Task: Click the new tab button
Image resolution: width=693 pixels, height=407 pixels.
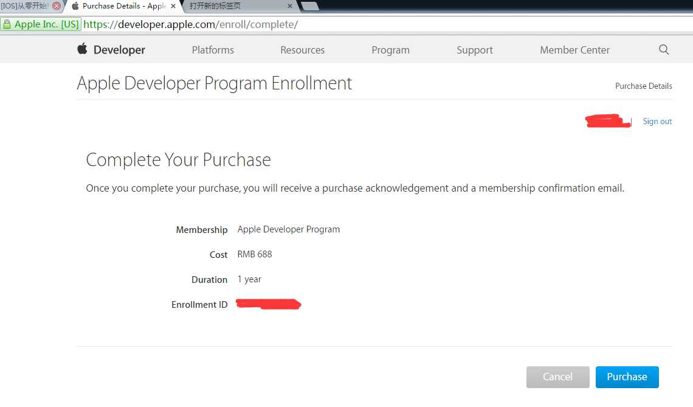Action: coord(309,6)
